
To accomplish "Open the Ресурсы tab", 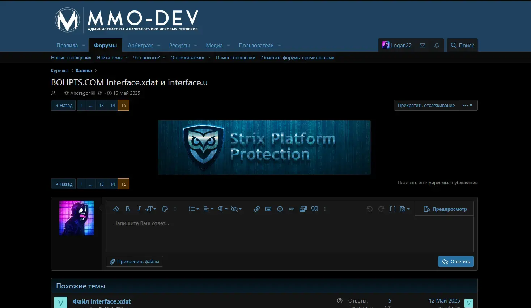I will coord(179,46).
